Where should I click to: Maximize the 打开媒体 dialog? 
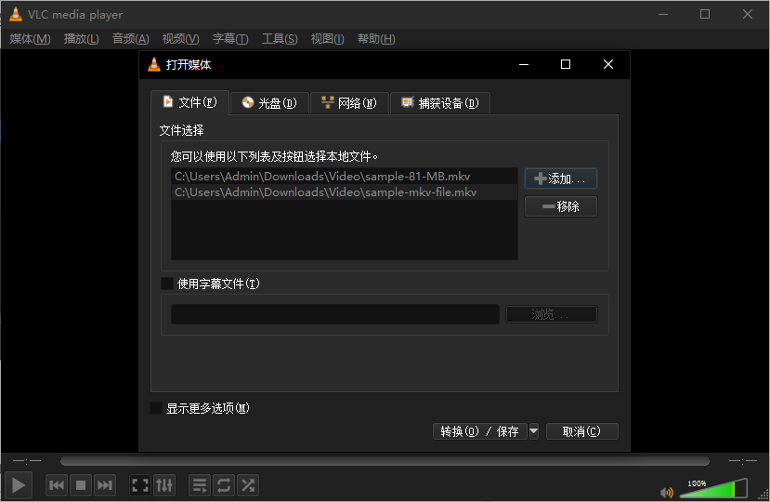click(x=566, y=64)
